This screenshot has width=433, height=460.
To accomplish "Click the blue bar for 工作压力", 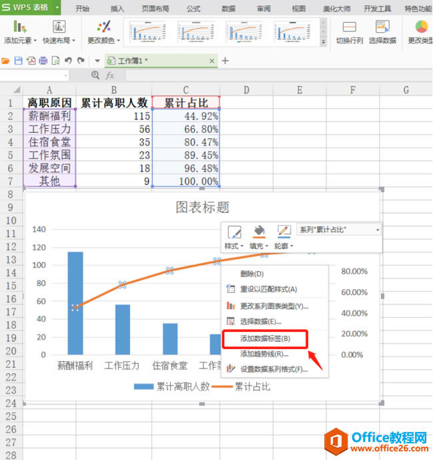I will coord(123,329).
